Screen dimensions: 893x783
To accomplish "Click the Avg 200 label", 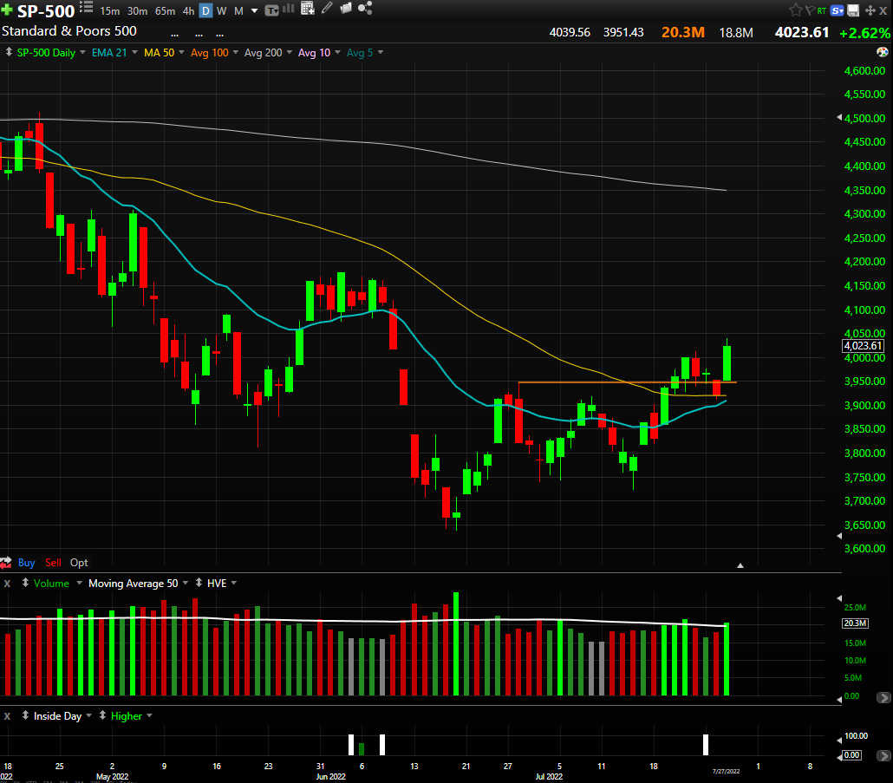I will point(263,52).
